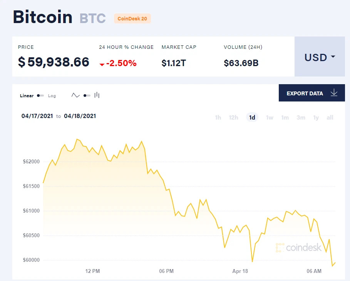350x281 pixels.
Task: Switch to the 1w time range
Action: tap(270, 118)
